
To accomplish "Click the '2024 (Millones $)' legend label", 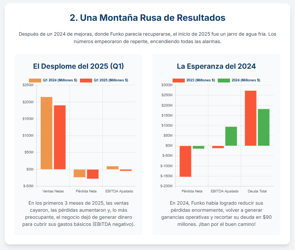I will click(246, 80).
